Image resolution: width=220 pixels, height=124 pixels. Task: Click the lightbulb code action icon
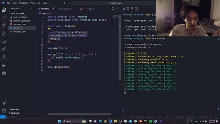coord(49,29)
